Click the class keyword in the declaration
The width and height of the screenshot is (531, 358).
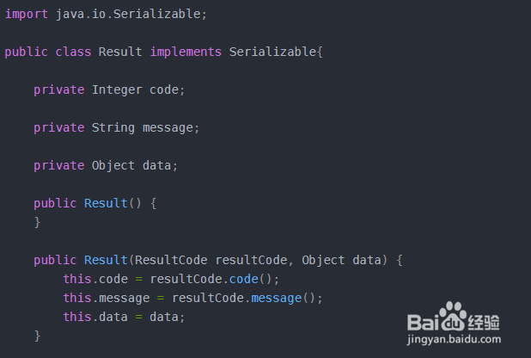(x=73, y=52)
